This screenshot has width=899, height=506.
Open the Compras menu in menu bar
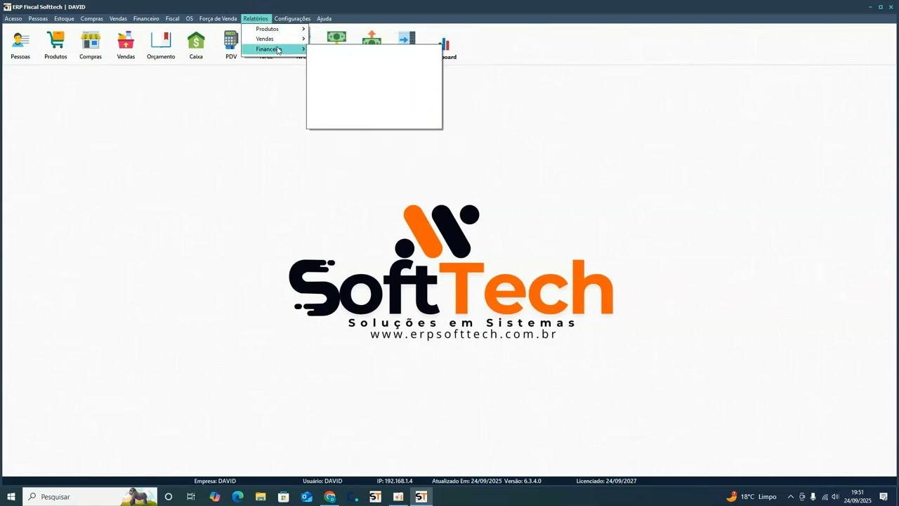[x=91, y=19]
